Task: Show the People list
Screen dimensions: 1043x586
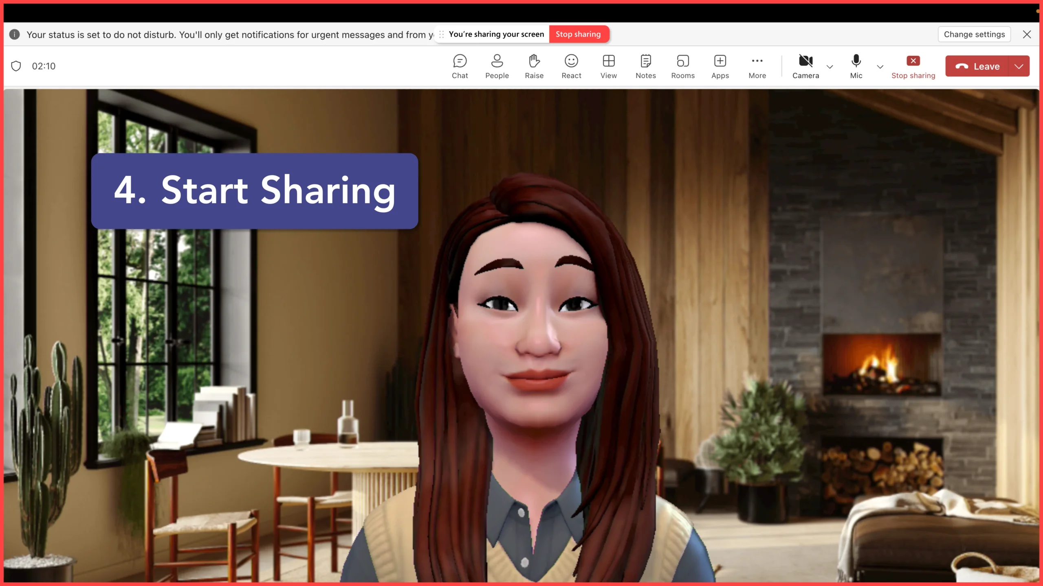Action: [x=497, y=66]
